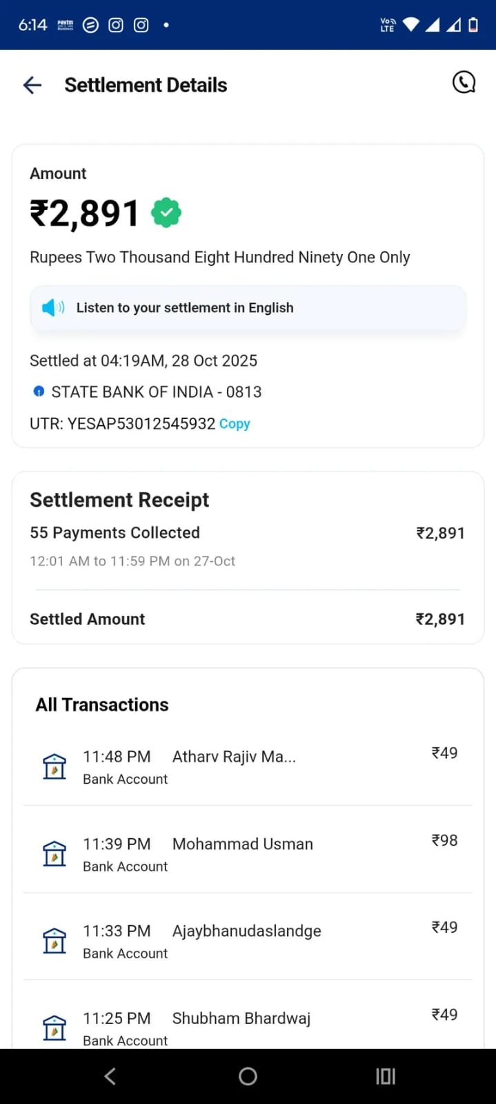Open the help support icon
Viewport: 496px width, 1104px height.
[x=464, y=82]
